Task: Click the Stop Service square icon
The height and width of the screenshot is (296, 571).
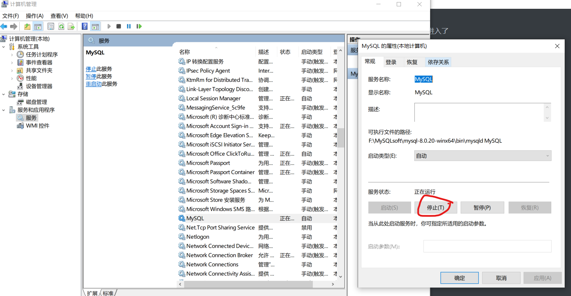Action: pos(119,26)
